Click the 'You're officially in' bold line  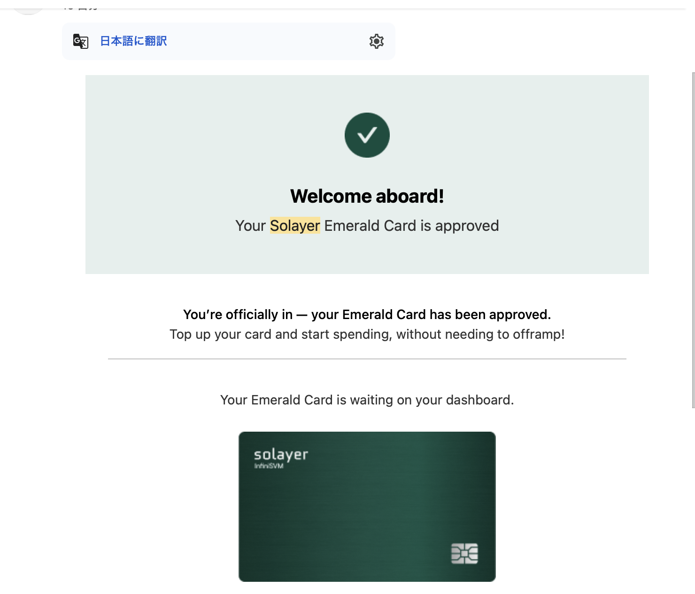pyautogui.click(x=367, y=314)
